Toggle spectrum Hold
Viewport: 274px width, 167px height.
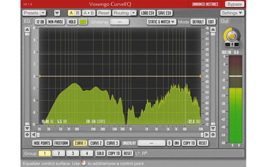tap(72, 22)
